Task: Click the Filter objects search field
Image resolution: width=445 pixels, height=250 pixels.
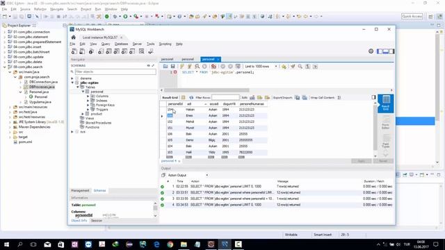Action: click(115, 72)
